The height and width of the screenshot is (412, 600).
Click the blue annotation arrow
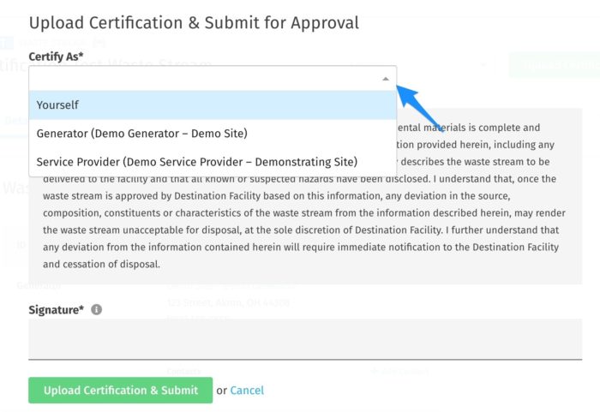coord(419,107)
